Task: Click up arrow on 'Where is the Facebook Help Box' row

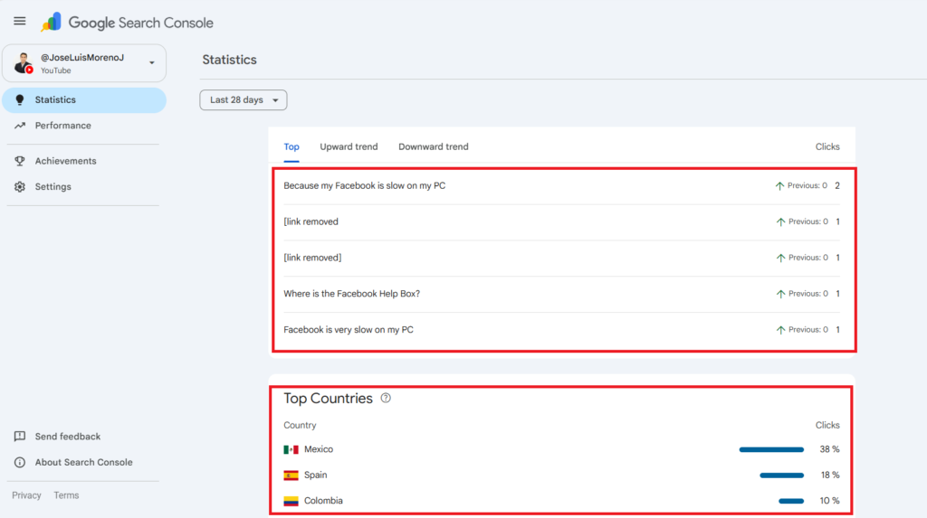Action: (x=780, y=294)
